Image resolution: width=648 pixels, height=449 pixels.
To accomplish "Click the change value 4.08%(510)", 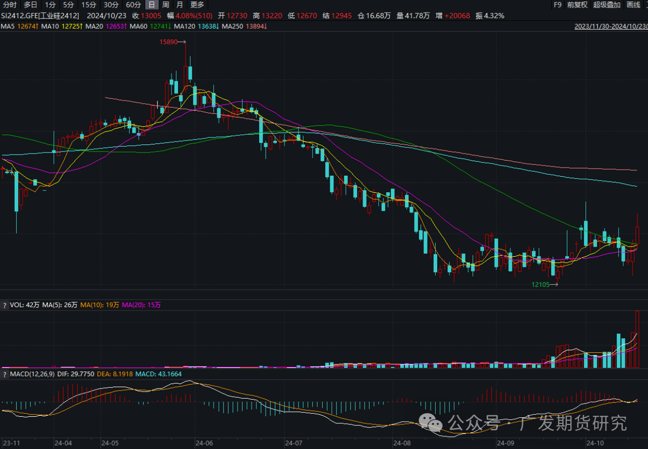I will point(193,16).
